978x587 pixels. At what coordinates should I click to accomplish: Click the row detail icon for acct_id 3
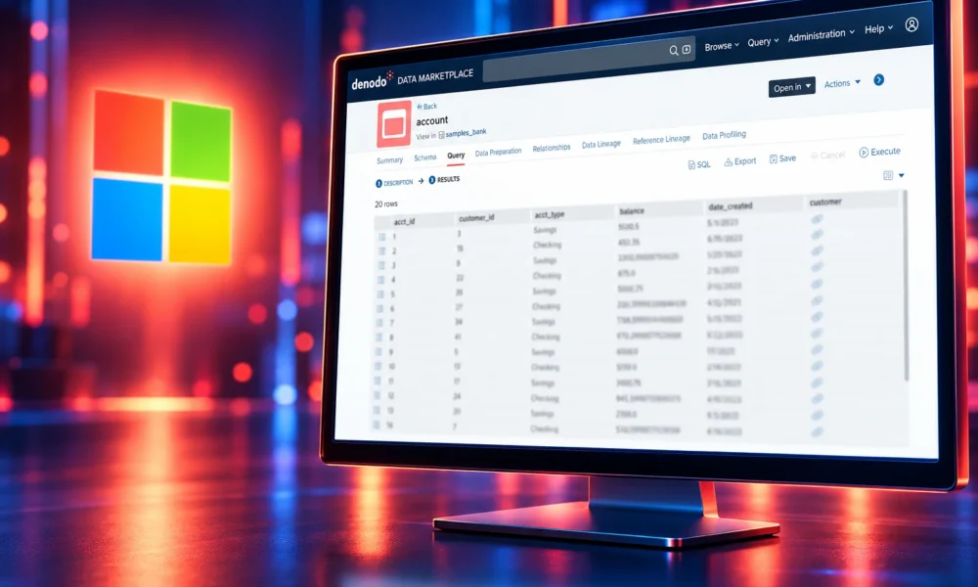[x=381, y=266]
